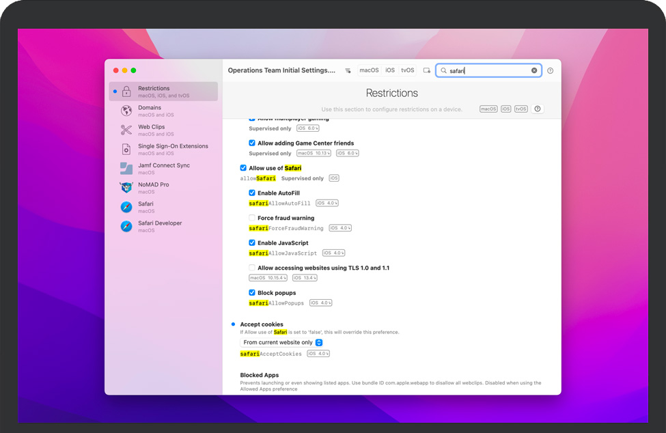Image resolution: width=666 pixels, height=433 pixels.
Task: Click the Safari Developer compass icon
Action: coord(126,226)
